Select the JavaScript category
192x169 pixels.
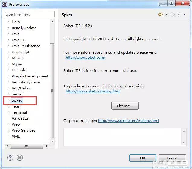pyautogui.click(x=21, y=52)
